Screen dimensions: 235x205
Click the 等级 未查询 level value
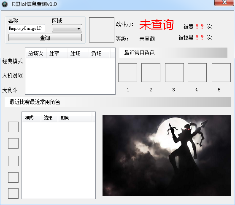(x=147, y=39)
